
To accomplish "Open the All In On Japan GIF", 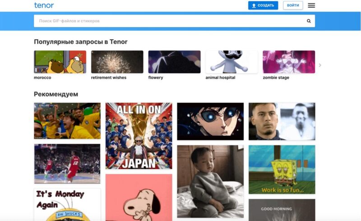I will (139, 136).
